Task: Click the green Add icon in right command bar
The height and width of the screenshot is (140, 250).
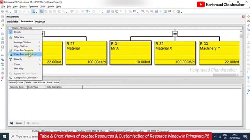Action: pyautogui.click(x=248, y=16)
